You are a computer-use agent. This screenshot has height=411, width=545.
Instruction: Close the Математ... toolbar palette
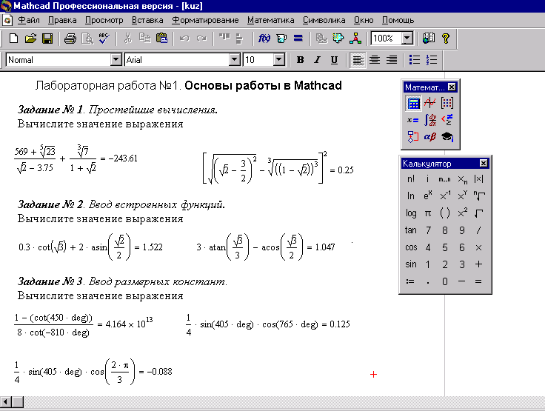[452, 87]
